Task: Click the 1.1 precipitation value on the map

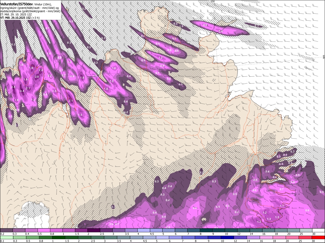Action: [x=282, y=206]
